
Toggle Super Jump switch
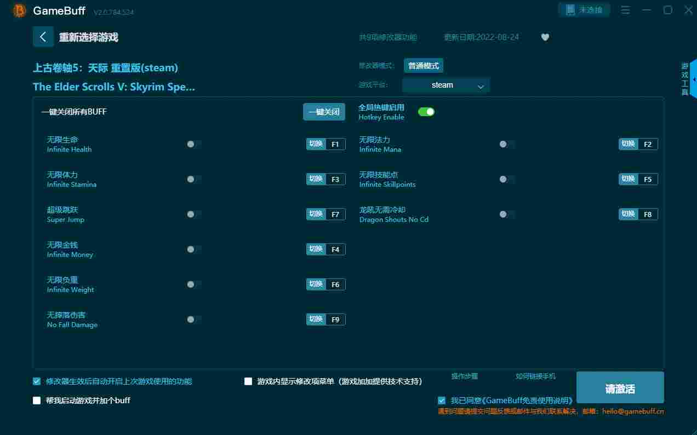point(193,214)
